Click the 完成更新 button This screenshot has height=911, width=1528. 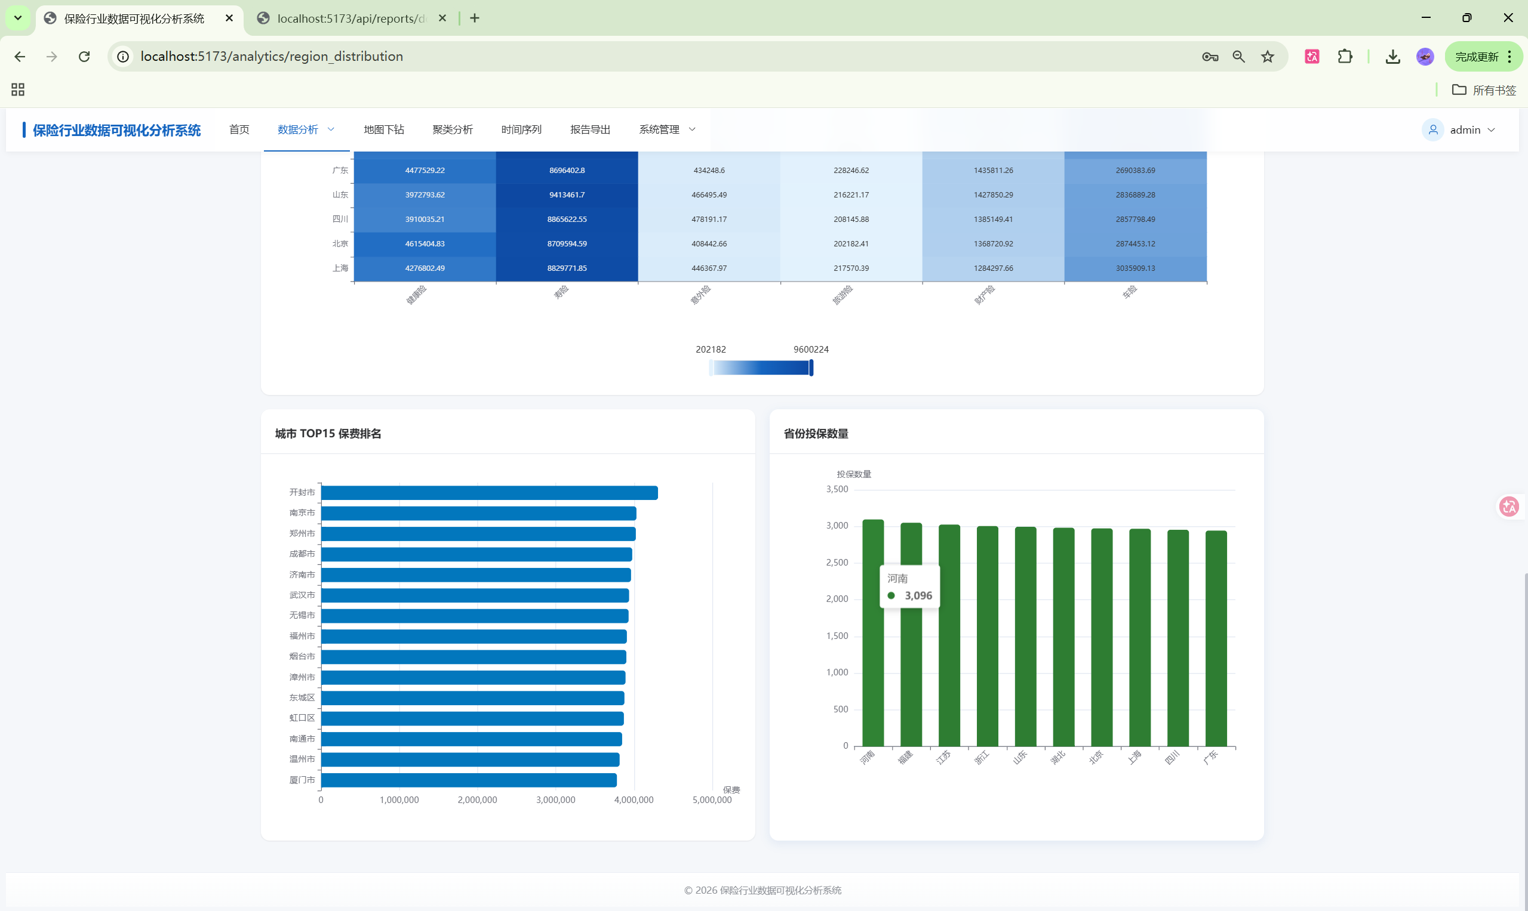[x=1477, y=57]
